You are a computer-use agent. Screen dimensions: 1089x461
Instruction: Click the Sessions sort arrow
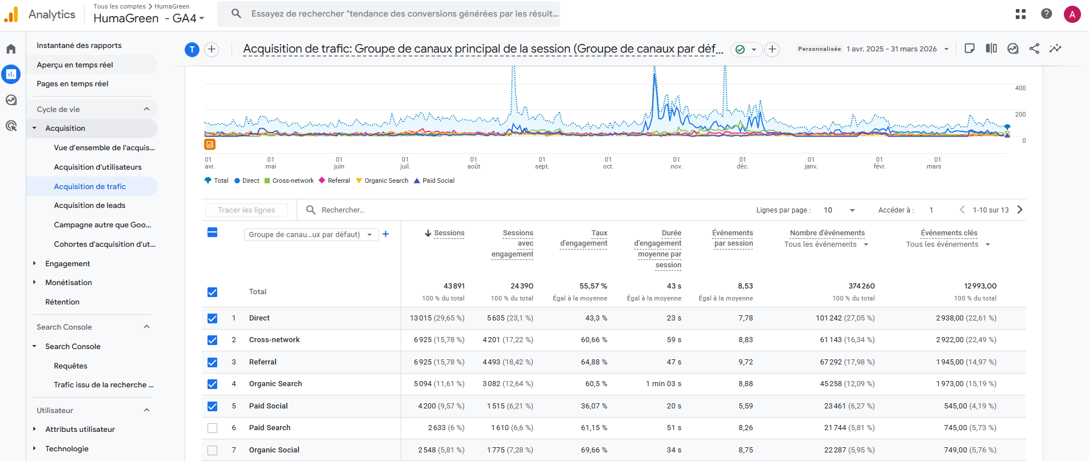click(x=428, y=233)
